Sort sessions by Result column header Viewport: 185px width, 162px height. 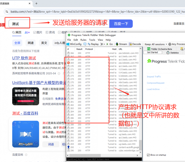tap(79, 49)
